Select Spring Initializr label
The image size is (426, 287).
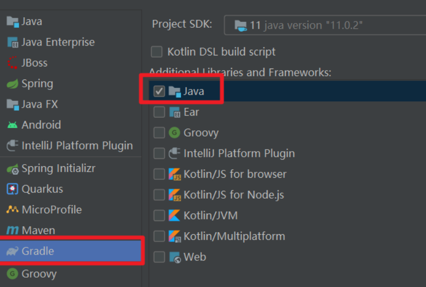pyautogui.click(x=59, y=168)
